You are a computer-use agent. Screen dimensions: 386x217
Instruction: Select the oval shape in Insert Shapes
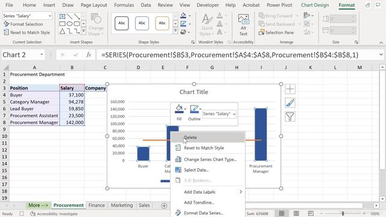(x=70, y=24)
